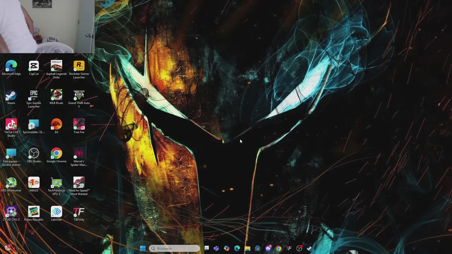
Task: Click the Free Fire desktop shortcut
Action: point(79,126)
